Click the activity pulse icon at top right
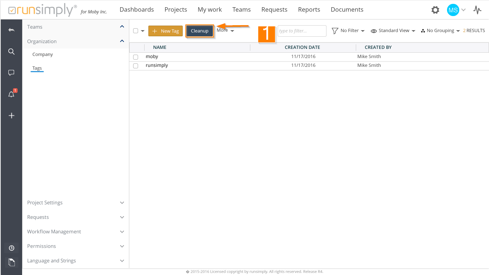The height and width of the screenshot is (275, 489). (x=477, y=10)
